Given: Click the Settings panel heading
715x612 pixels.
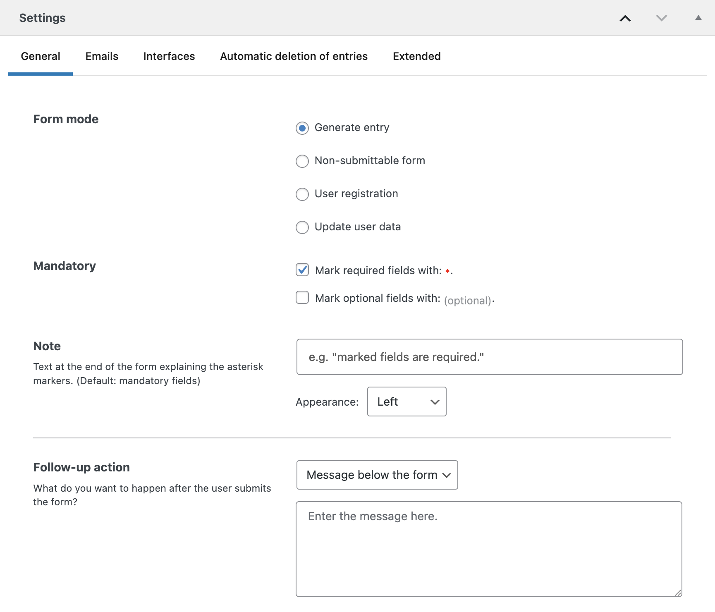Looking at the screenshot, I should tap(42, 18).
